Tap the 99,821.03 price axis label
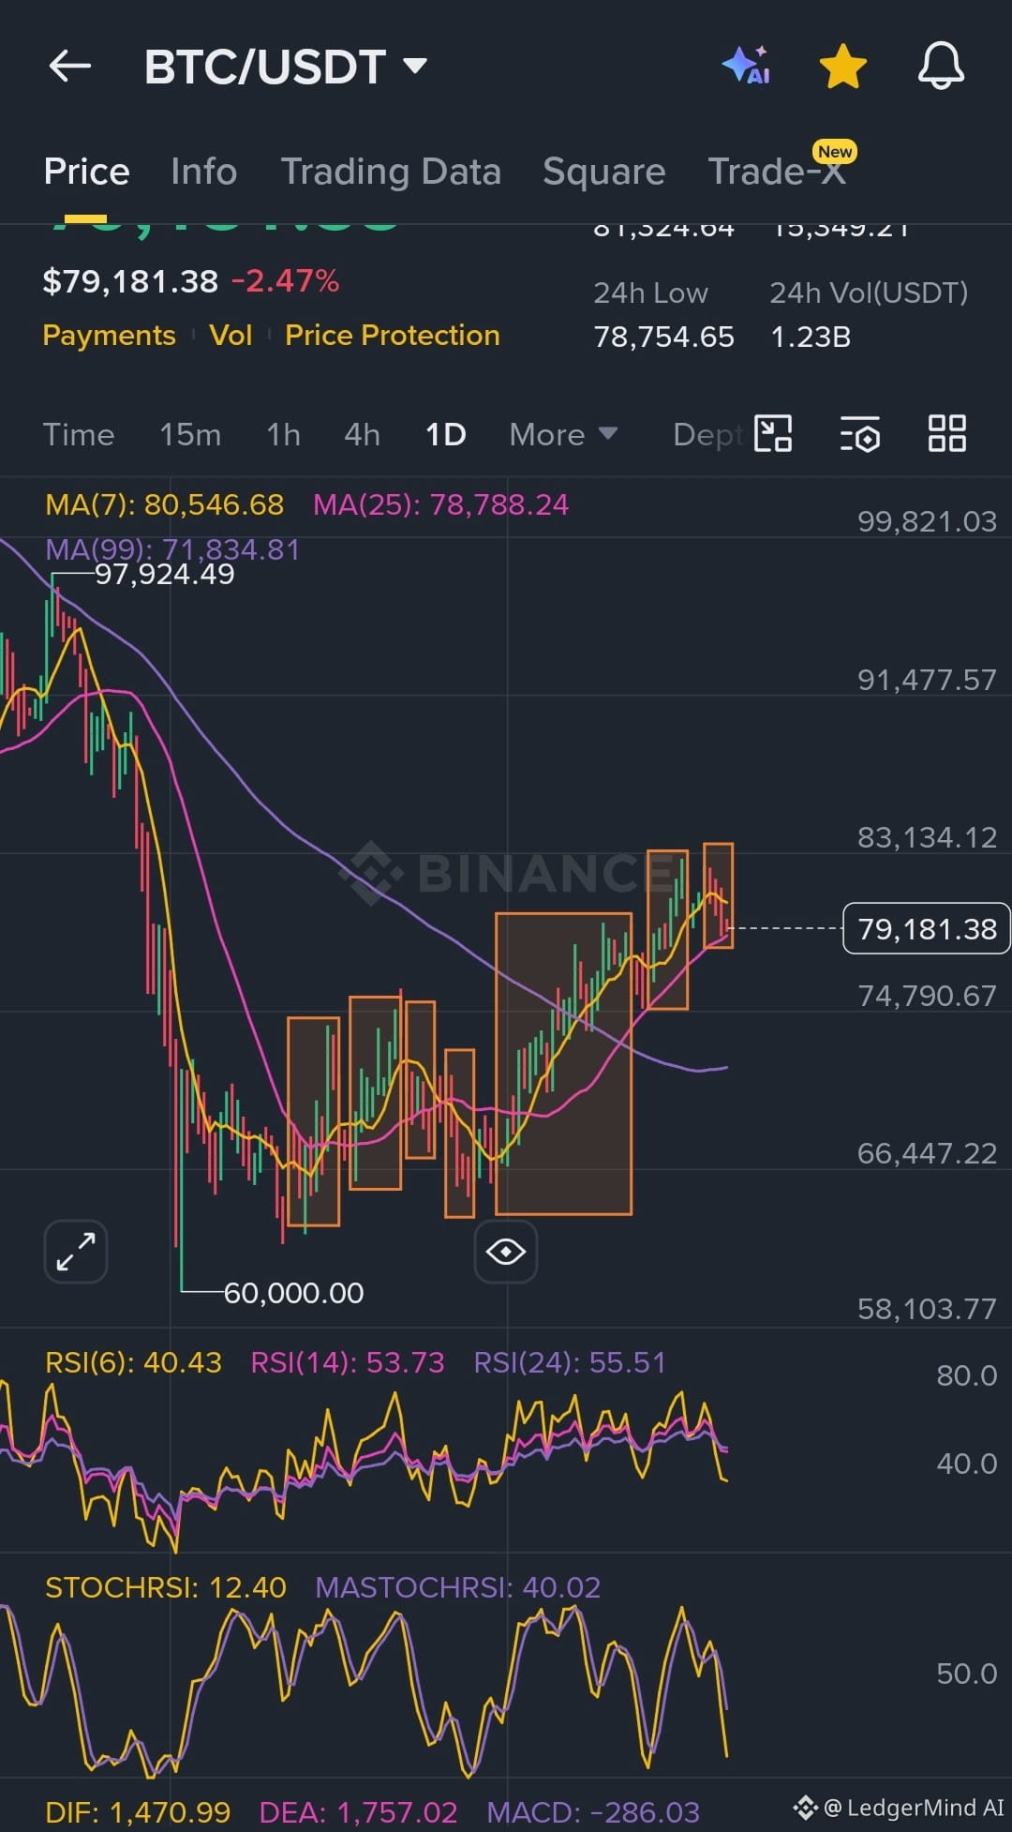The width and height of the screenshot is (1012, 1832). click(x=928, y=521)
